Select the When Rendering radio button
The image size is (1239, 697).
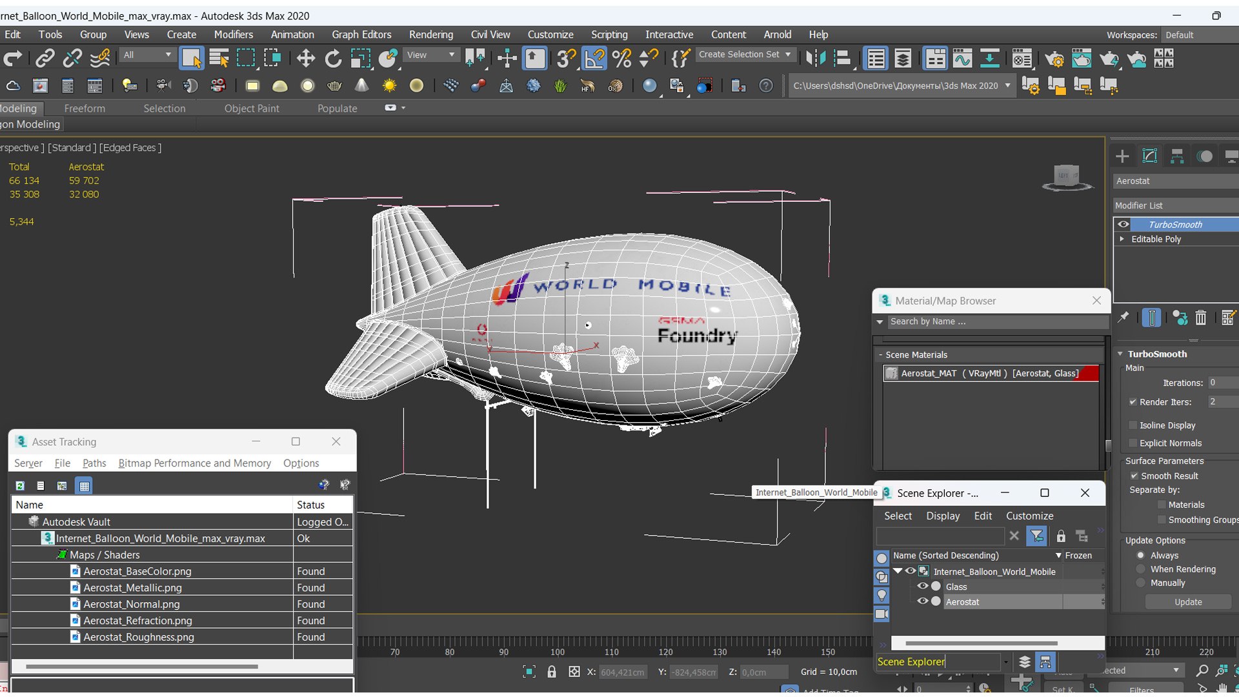1141,569
